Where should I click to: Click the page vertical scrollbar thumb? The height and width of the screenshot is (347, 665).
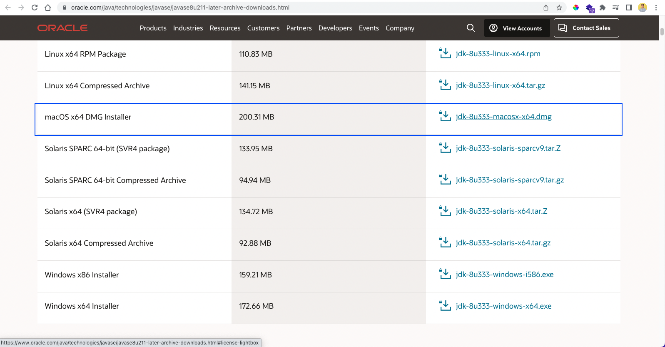coord(662,32)
